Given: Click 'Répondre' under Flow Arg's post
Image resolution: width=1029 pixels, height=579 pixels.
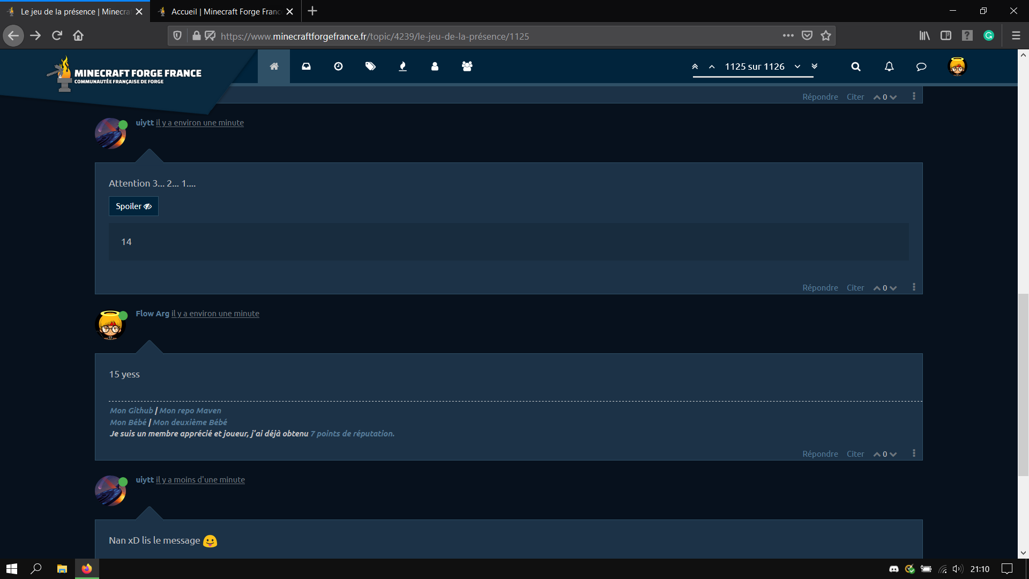Looking at the screenshot, I should point(819,454).
